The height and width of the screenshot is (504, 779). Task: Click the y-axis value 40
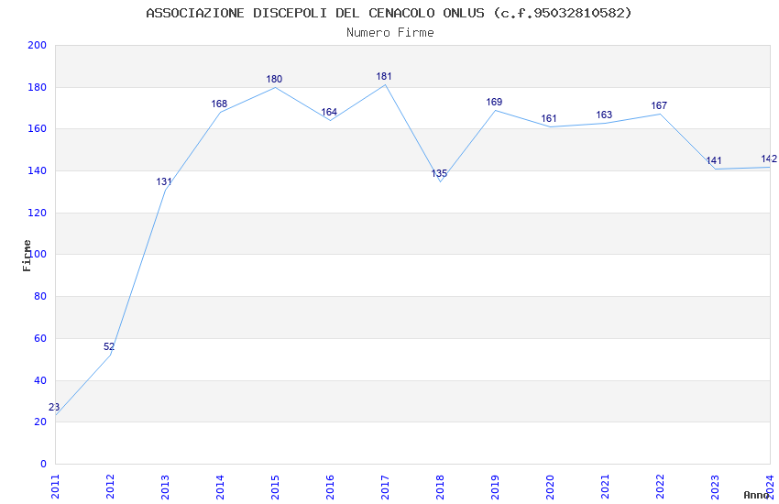(x=40, y=381)
